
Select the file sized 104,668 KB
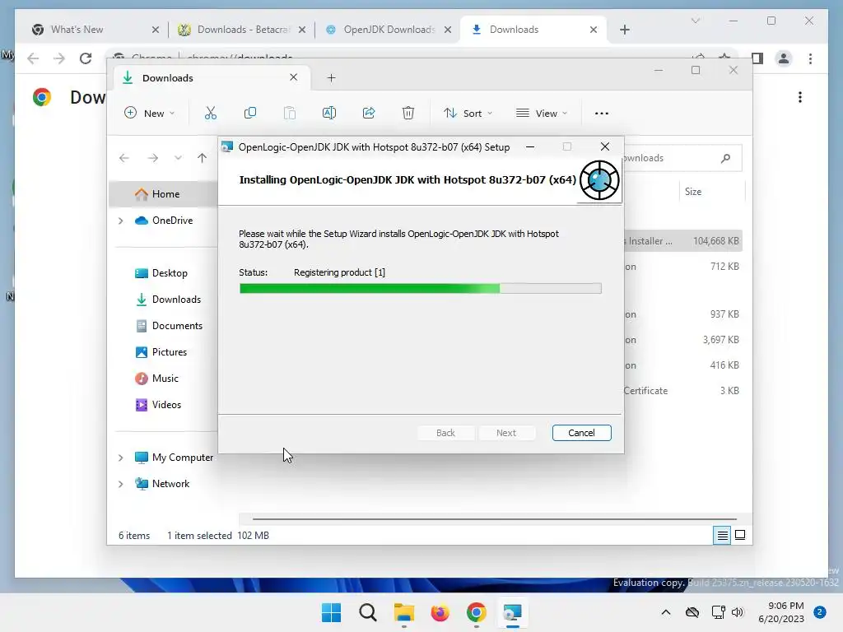pos(682,241)
